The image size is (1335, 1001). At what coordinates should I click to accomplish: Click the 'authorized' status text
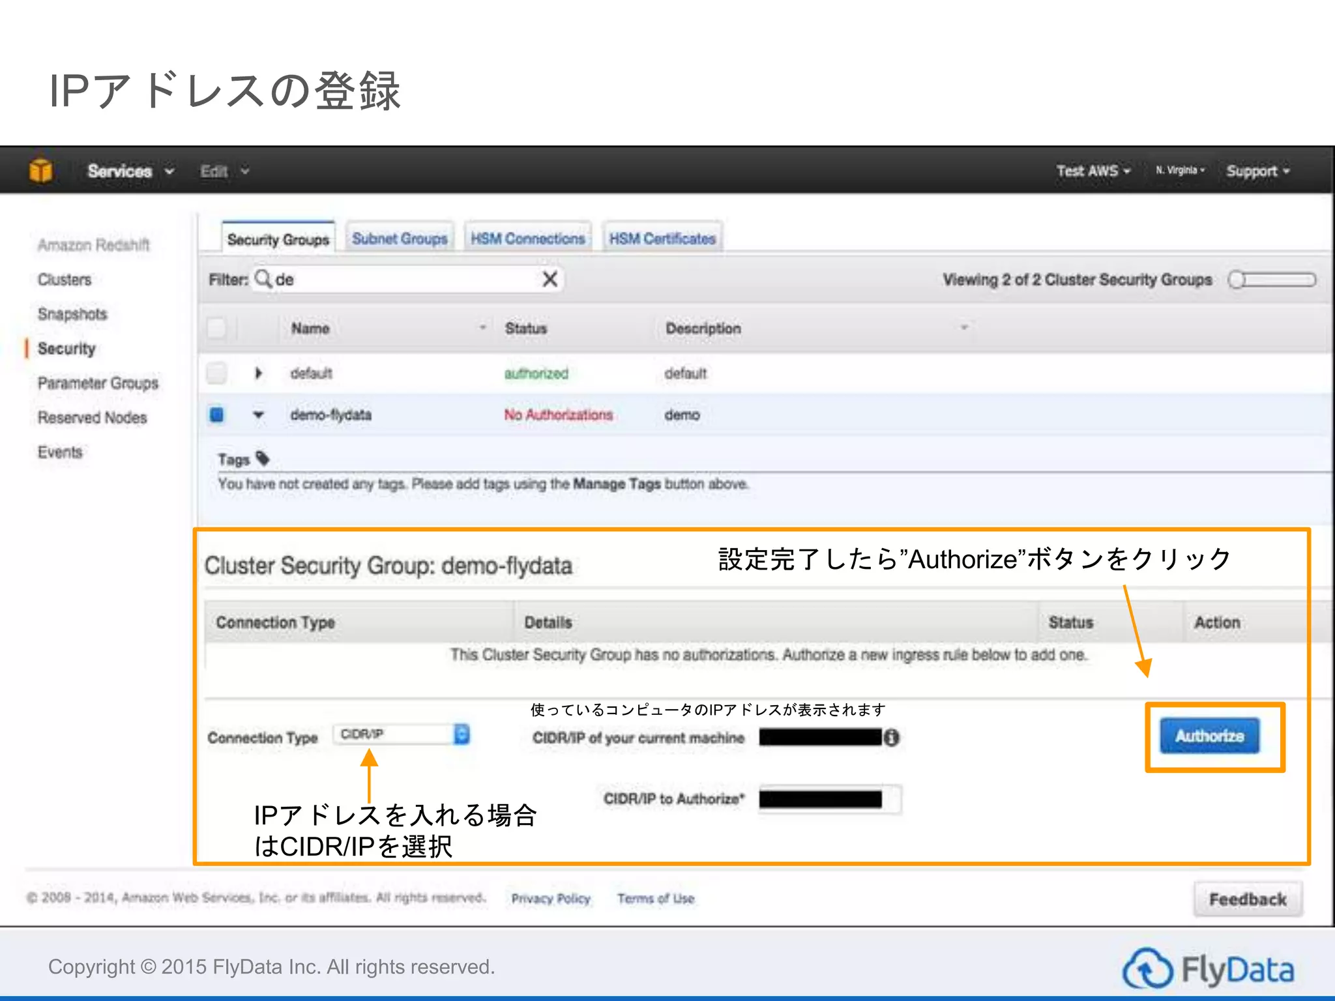coord(536,373)
